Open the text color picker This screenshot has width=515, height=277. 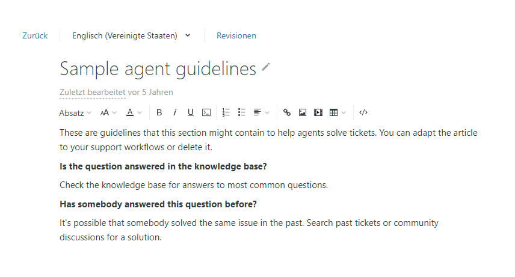tap(134, 112)
